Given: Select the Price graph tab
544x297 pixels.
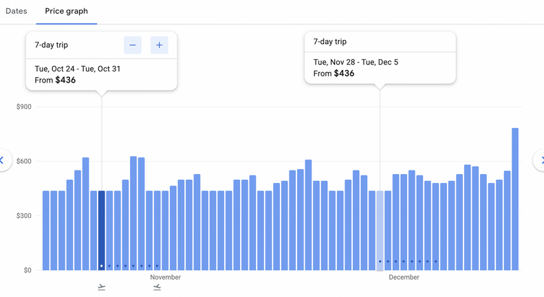Looking at the screenshot, I should click(x=66, y=11).
